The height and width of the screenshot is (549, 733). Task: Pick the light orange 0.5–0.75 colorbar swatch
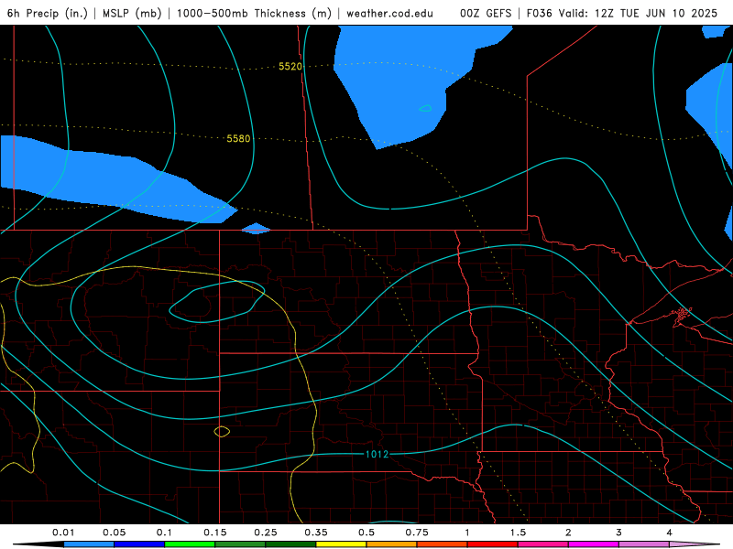pos(392,544)
